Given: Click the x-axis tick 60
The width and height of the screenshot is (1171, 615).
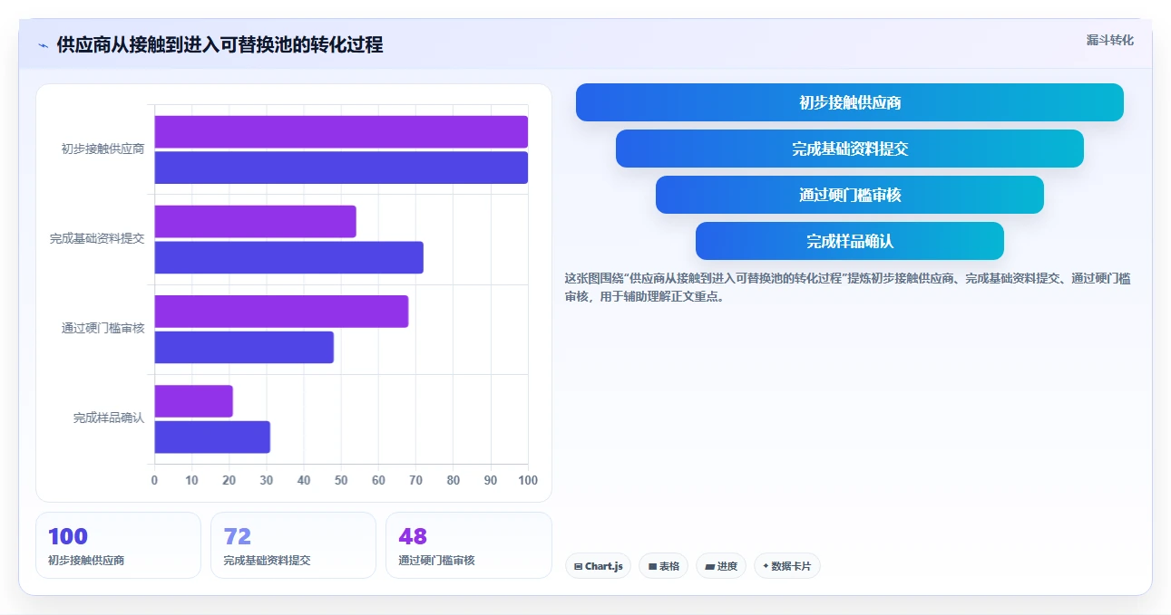Looking at the screenshot, I should tap(378, 480).
